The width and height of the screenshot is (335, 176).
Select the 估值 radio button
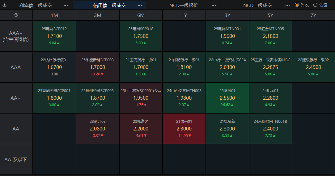pyautogui.click(x=316, y=5)
